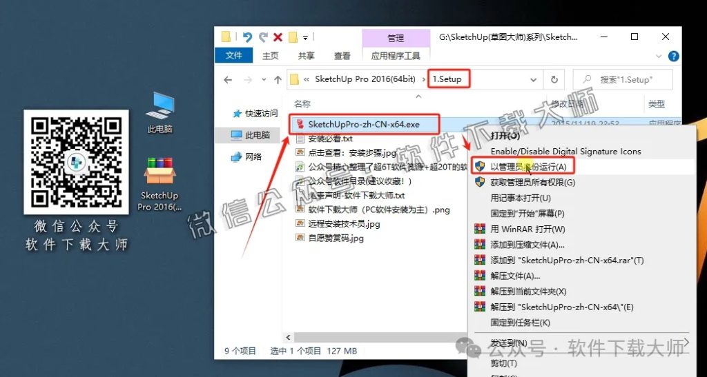Choose 获取管理员所有权限(G) menu entry
The height and width of the screenshot is (377, 707).
click(532, 182)
